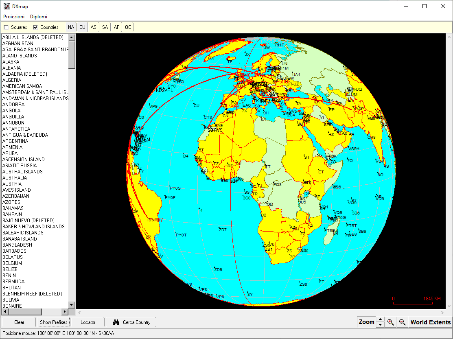Click the country list vertical scrollbar thumb

(72, 55)
